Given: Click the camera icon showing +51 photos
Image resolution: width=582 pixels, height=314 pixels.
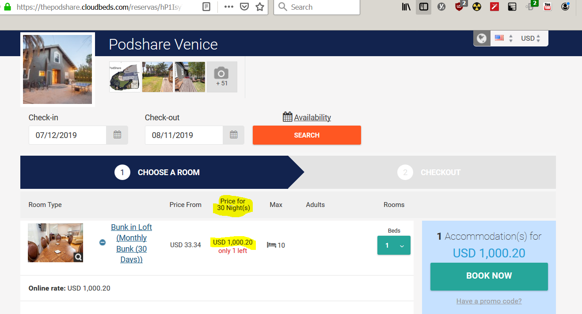Looking at the screenshot, I should 222,77.
